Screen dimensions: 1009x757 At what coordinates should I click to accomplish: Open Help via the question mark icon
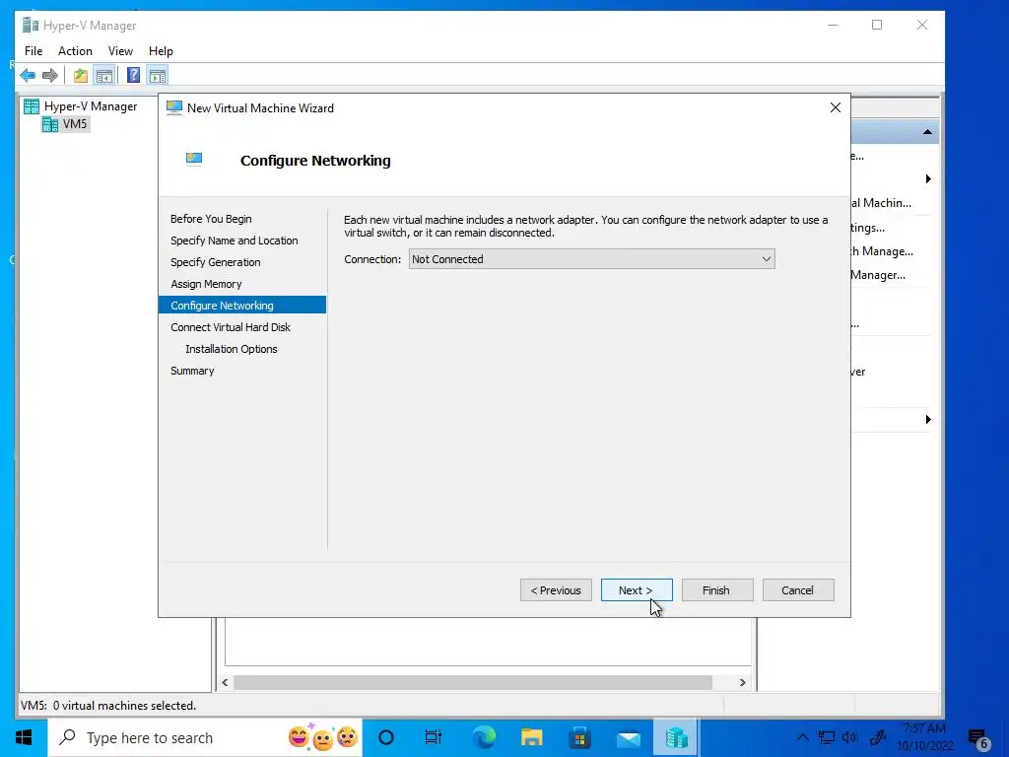click(x=133, y=76)
